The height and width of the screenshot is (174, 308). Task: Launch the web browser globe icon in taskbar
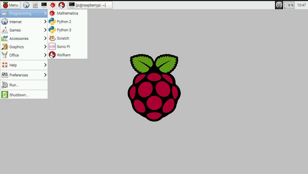point(26,5)
